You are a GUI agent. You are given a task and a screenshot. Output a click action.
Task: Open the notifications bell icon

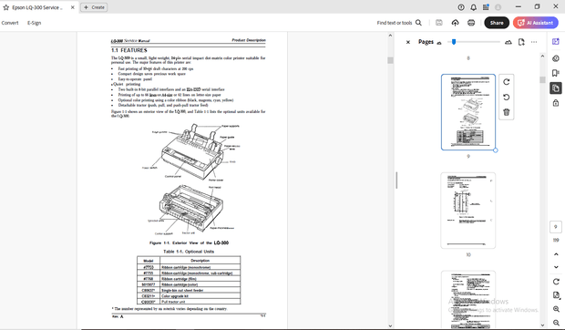tap(473, 7)
